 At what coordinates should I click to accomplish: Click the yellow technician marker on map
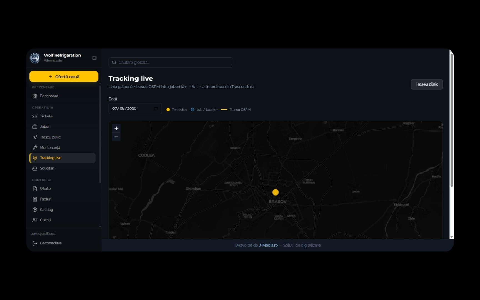click(276, 192)
